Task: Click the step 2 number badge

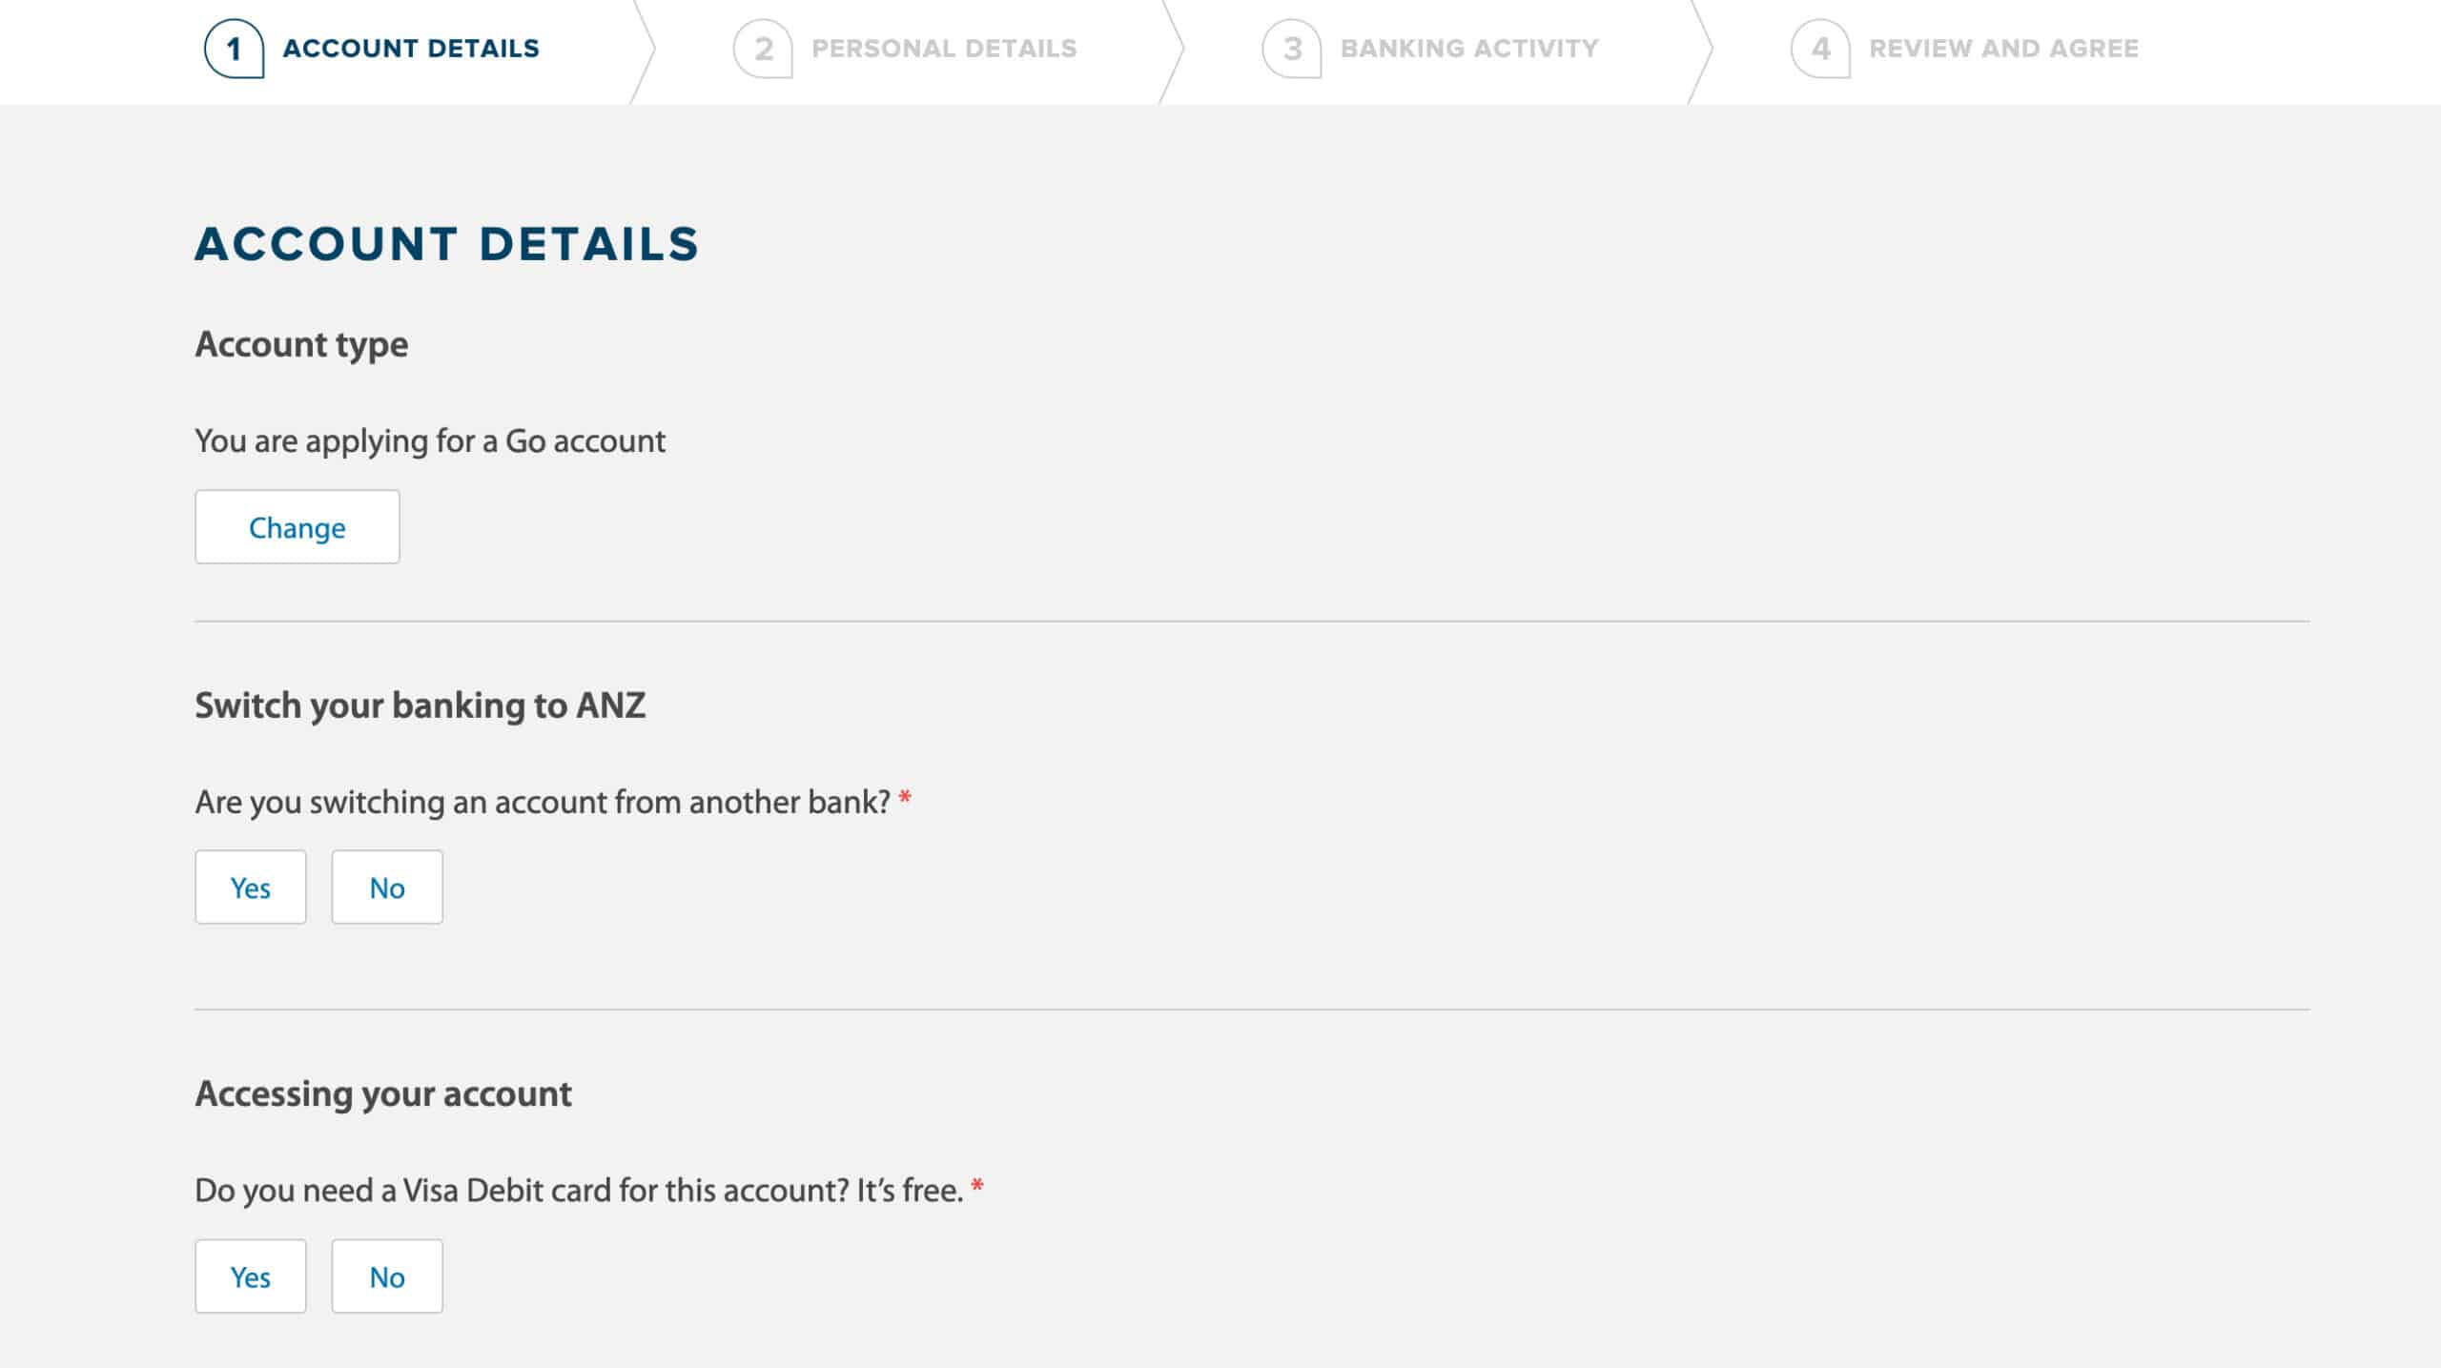Action: pos(763,49)
